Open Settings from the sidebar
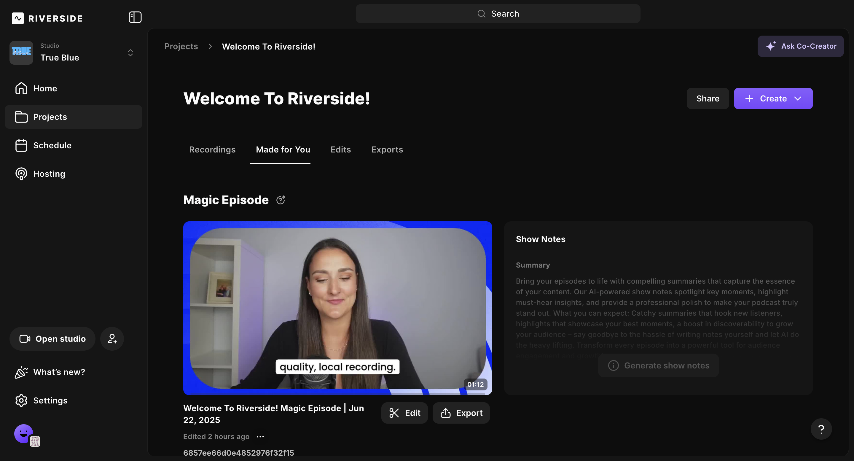 (50, 400)
